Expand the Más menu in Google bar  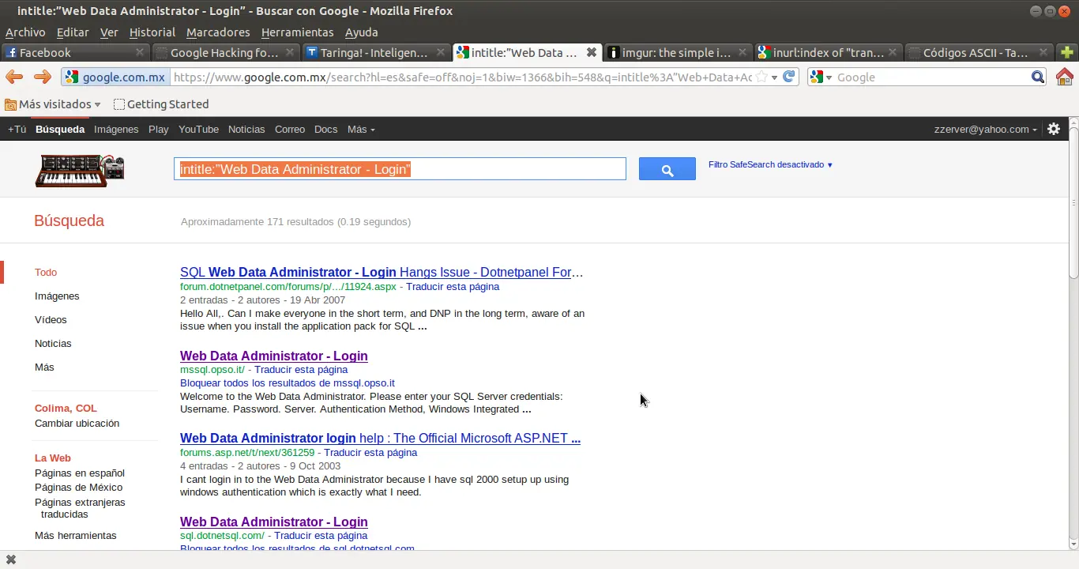click(361, 129)
